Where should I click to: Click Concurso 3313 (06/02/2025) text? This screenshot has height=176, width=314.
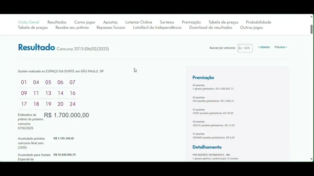(x=83, y=49)
